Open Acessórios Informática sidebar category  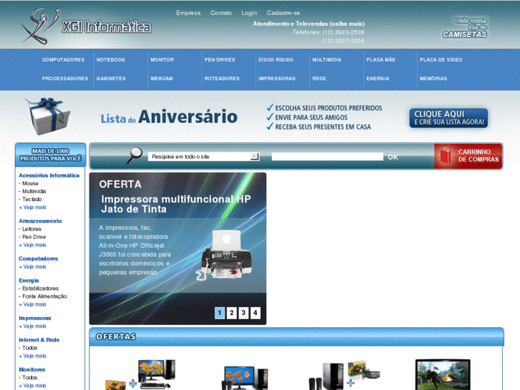pyautogui.click(x=49, y=175)
